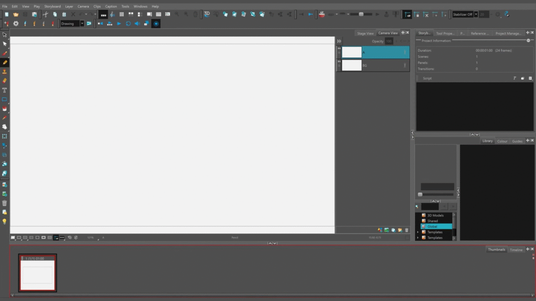Select the Text tool in the left toolbar

click(x=5, y=90)
